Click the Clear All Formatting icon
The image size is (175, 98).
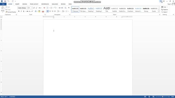44,8
